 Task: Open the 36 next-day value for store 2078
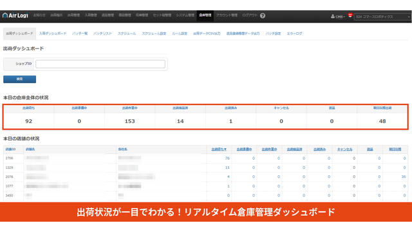coord(404,177)
